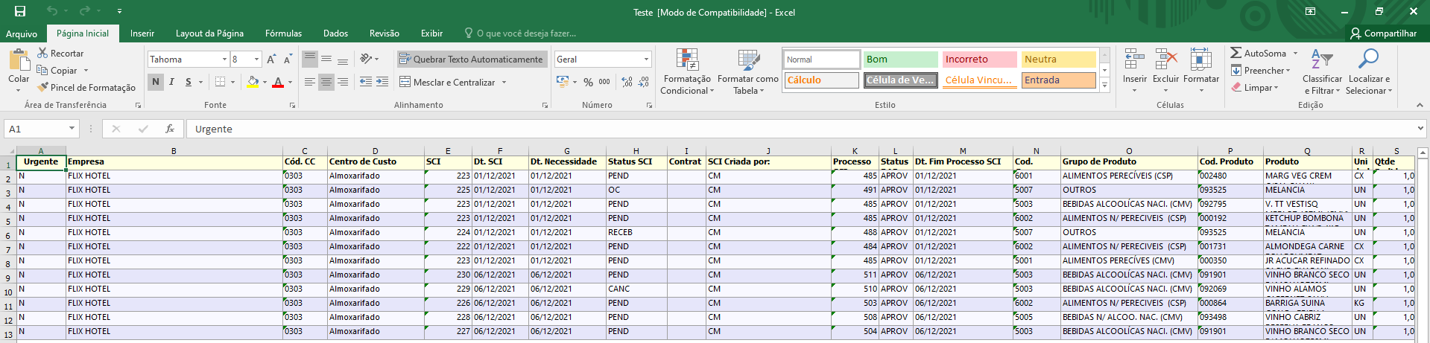Align text right

pyautogui.click(x=343, y=82)
